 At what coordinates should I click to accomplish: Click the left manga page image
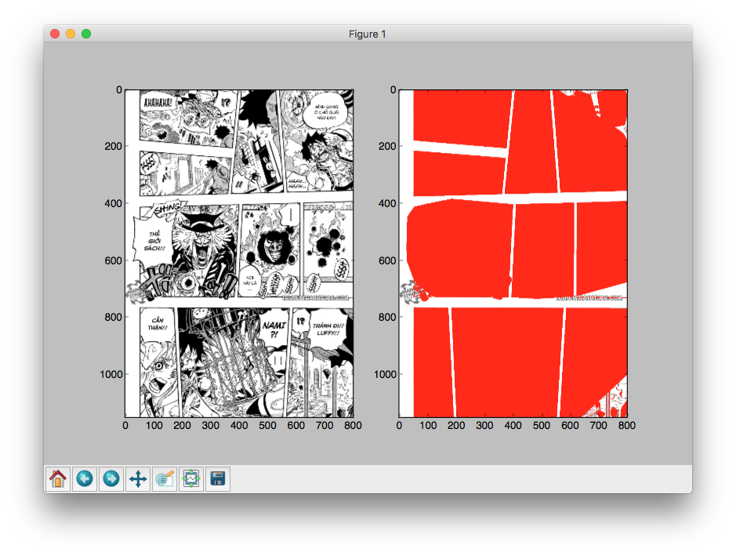point(239,253)
